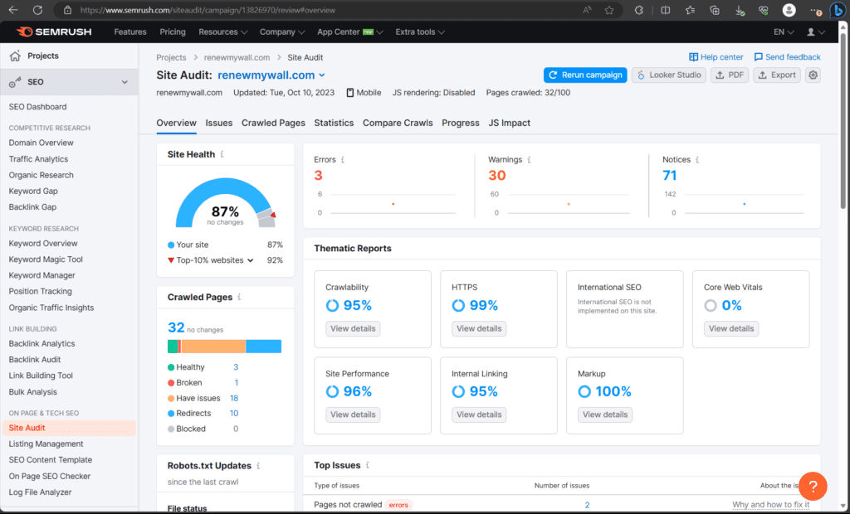850x514 pixels.
Task: Click the errors count 3
Action: [x=318, y=176]
